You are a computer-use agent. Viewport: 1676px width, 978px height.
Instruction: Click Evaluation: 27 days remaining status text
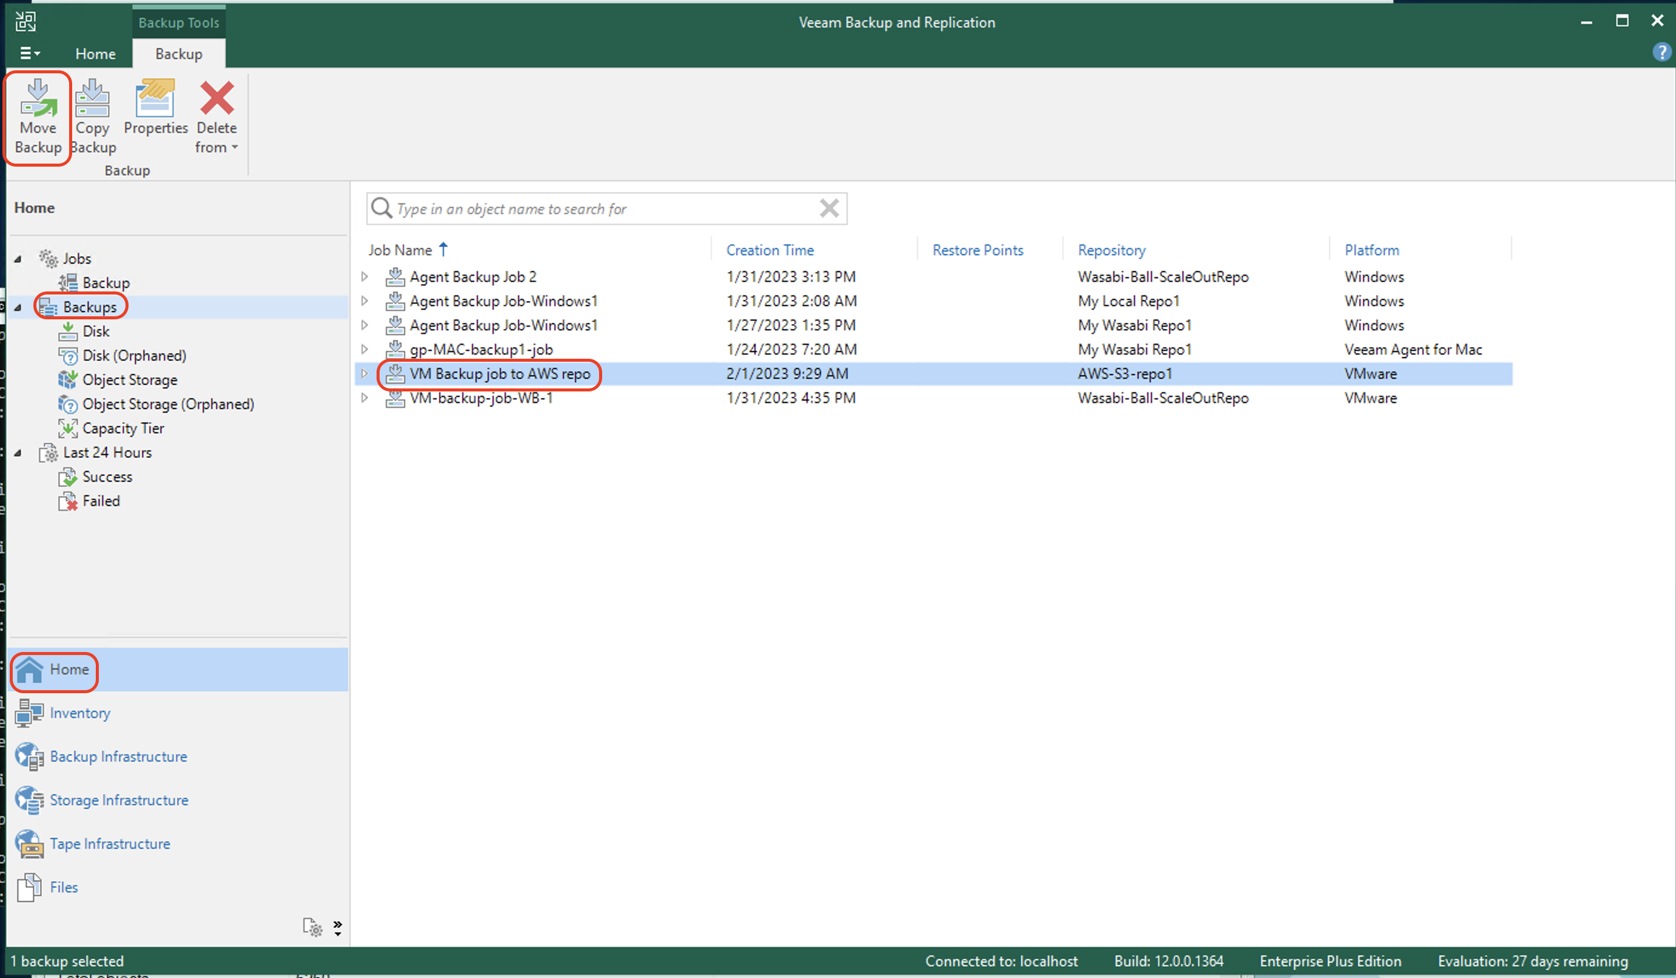point(1532,960)
